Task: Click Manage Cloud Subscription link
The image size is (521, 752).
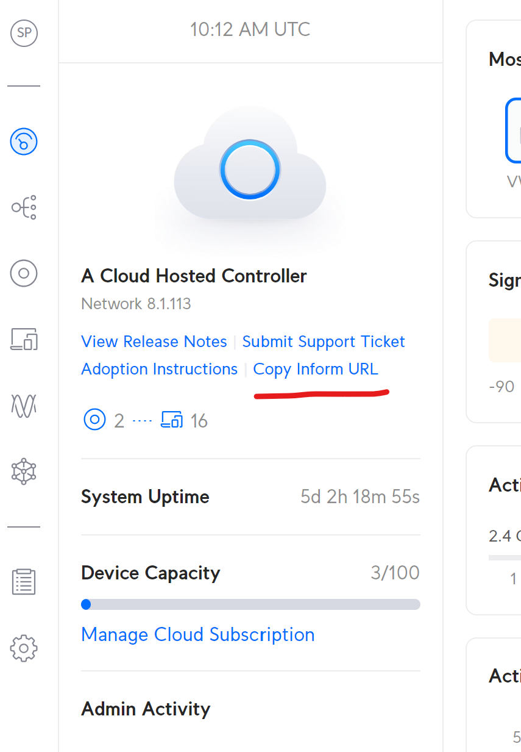Action: [x=197, y=634]
